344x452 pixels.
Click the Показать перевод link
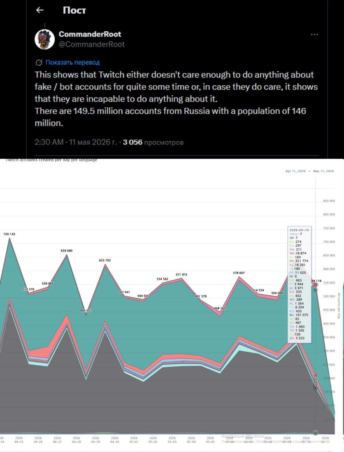72,63
